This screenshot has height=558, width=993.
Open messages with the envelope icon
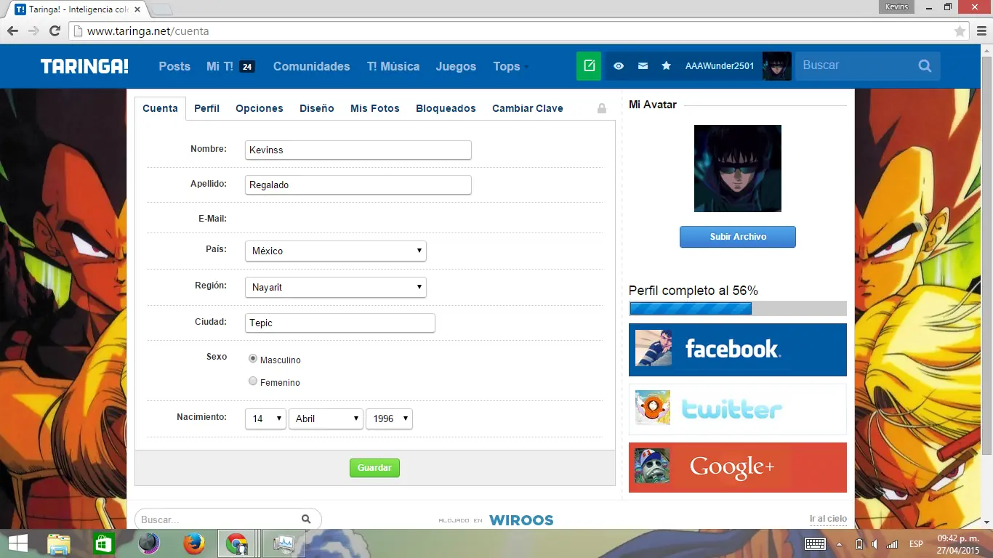643,66
